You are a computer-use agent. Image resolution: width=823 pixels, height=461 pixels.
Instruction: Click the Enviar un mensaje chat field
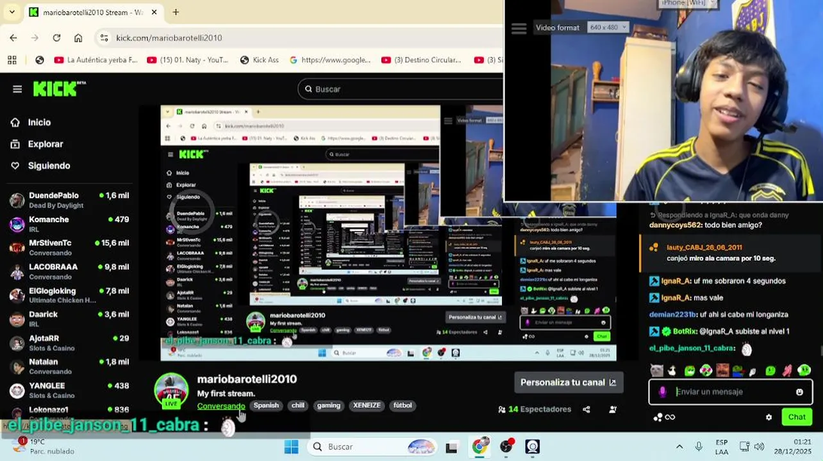[731, 392]
